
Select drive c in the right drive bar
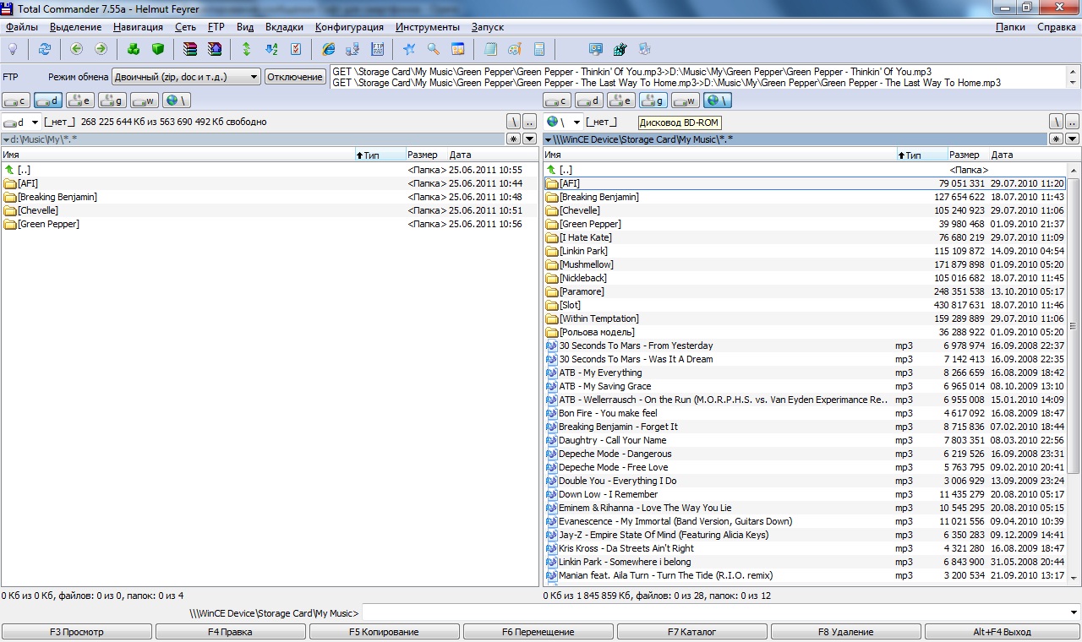[557, 101]
